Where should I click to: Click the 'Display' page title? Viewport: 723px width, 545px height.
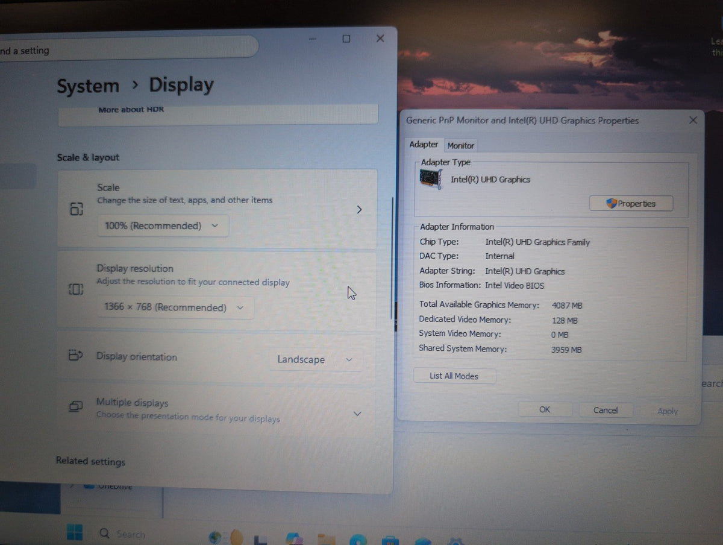click(x=181, y=85)
